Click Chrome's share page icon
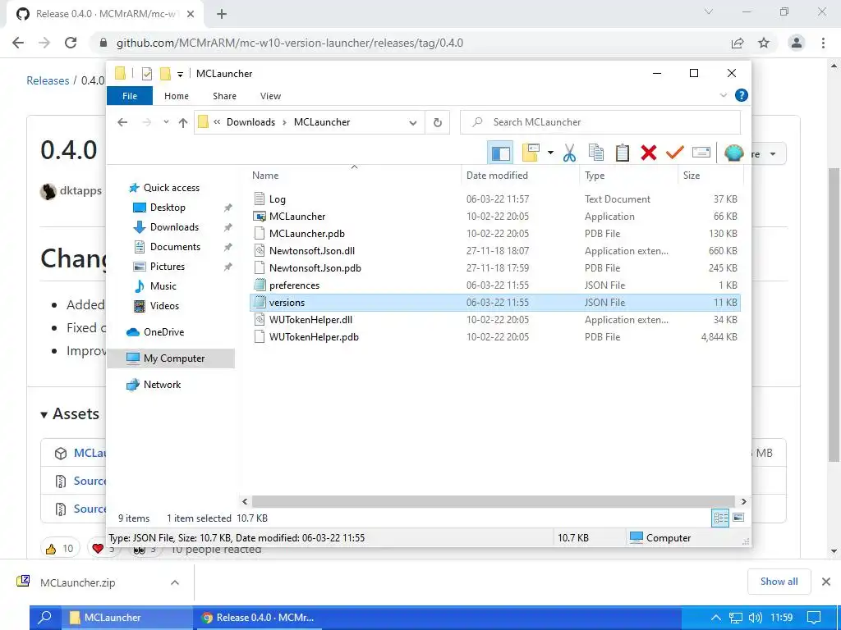This screenshot has width=841, height=630. click(x=738, y=43)
